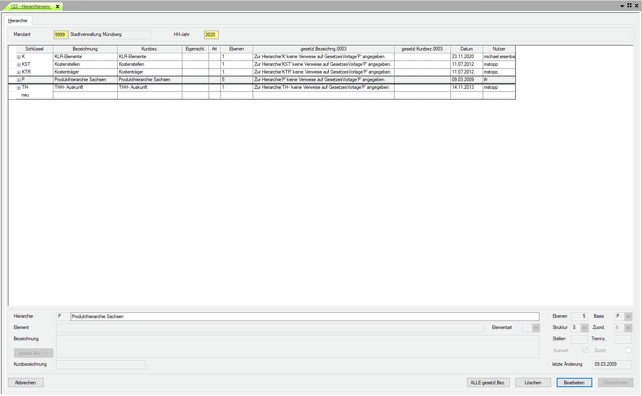Open the Elementart lookup button
Viewport: 642px width, 396px height.
(x=536, y=328)
